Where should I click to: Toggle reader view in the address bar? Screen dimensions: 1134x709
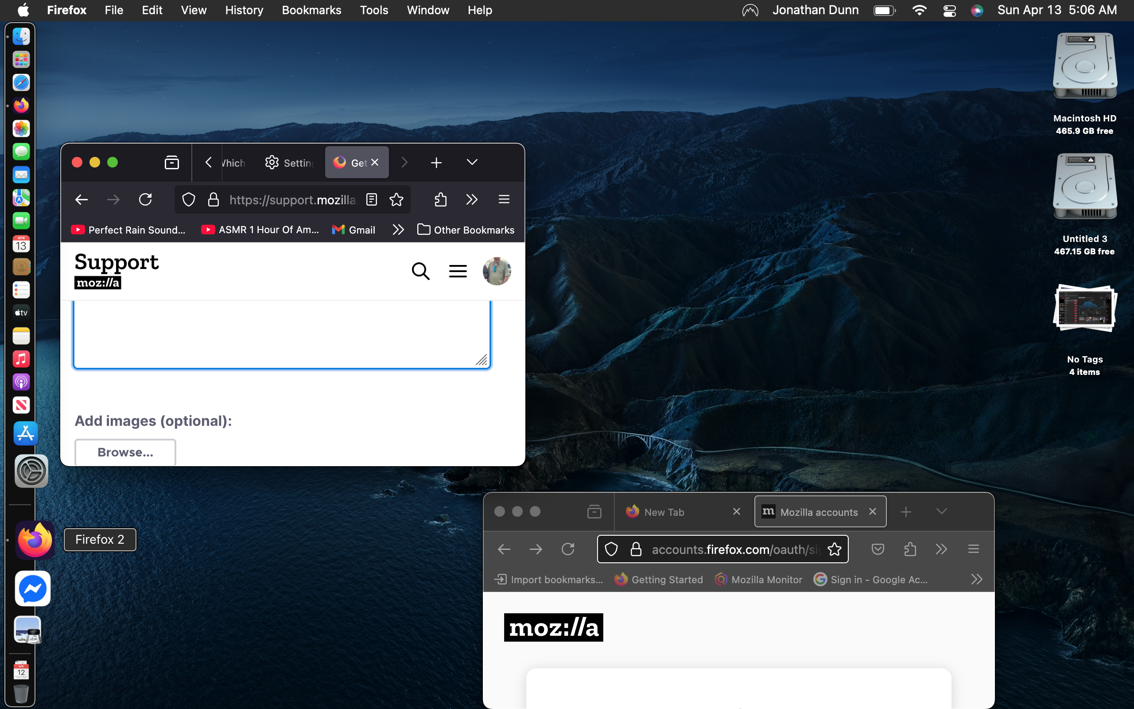coord(372,200)
